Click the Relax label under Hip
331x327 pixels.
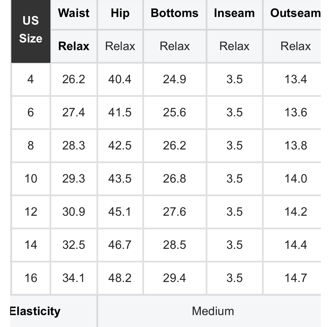[x=120, y=46]
